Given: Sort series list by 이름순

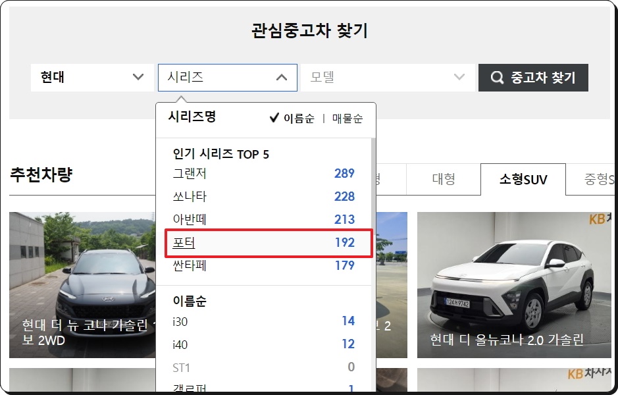Looking at the screenshot, I should click(x=299, y=118).
